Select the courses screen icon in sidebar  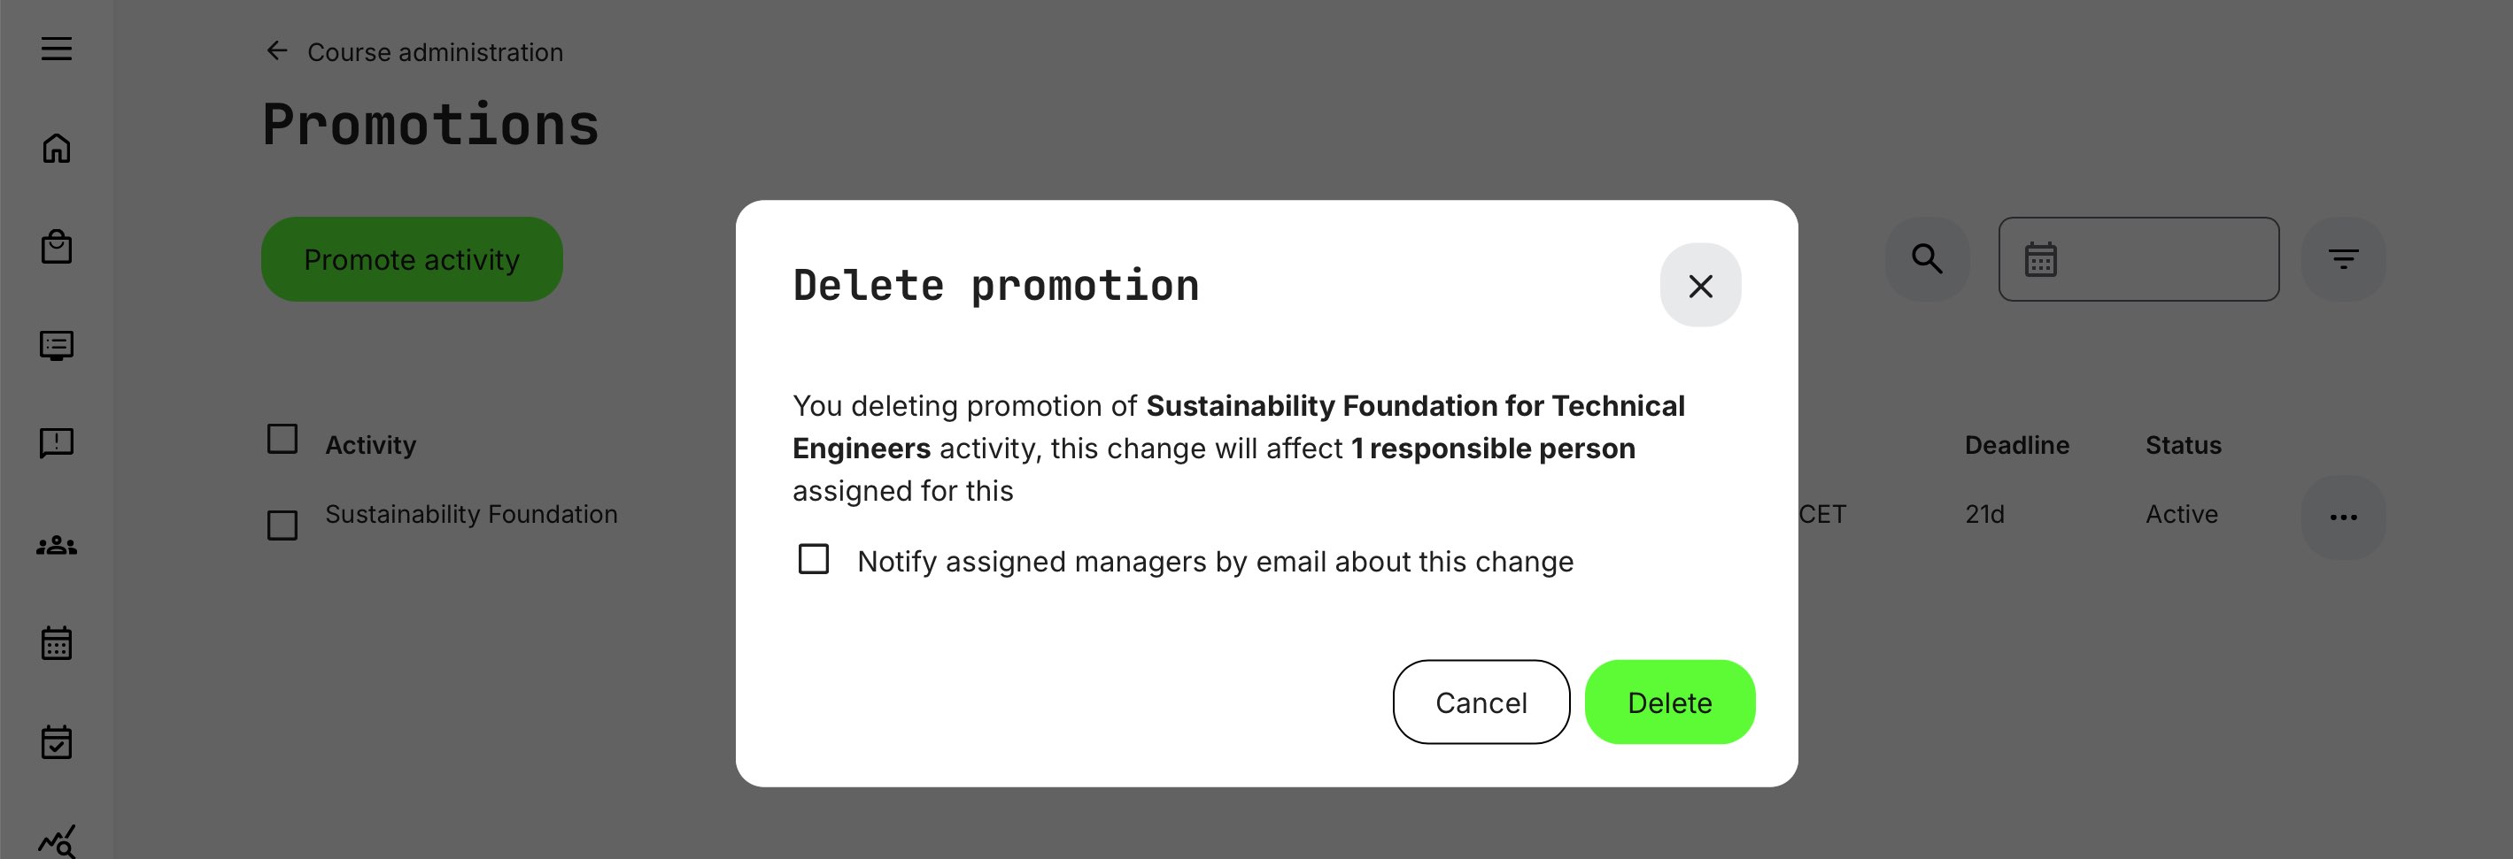(x=58, y=346)
